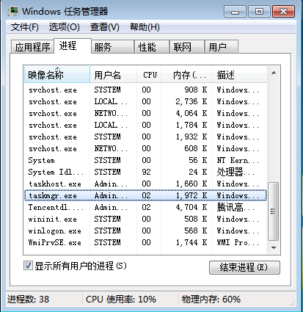The width and height of the screenshot is (303, 312).
Task: Open the 性能 tab
Action: click(152, 47)
